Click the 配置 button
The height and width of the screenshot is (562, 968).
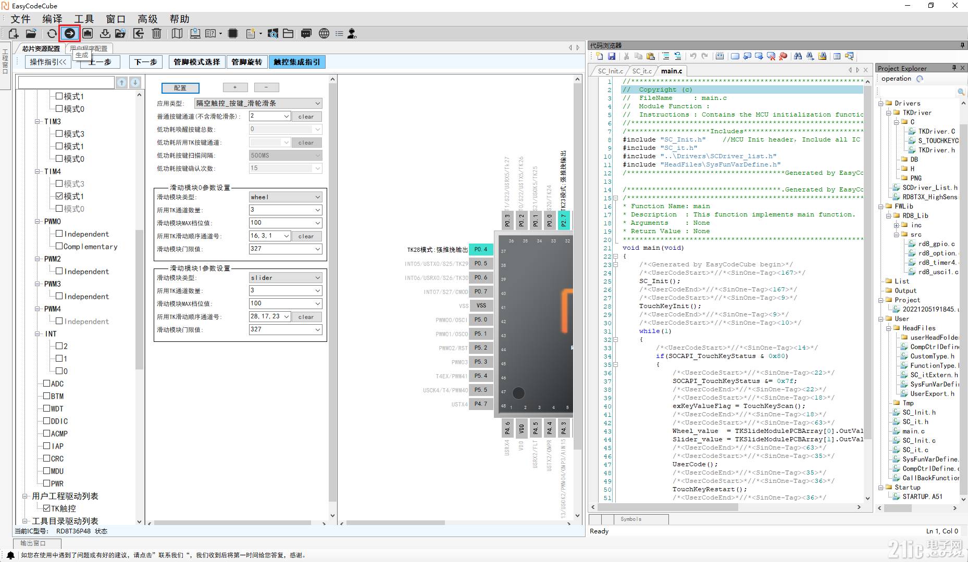click(x=180, y=88)
